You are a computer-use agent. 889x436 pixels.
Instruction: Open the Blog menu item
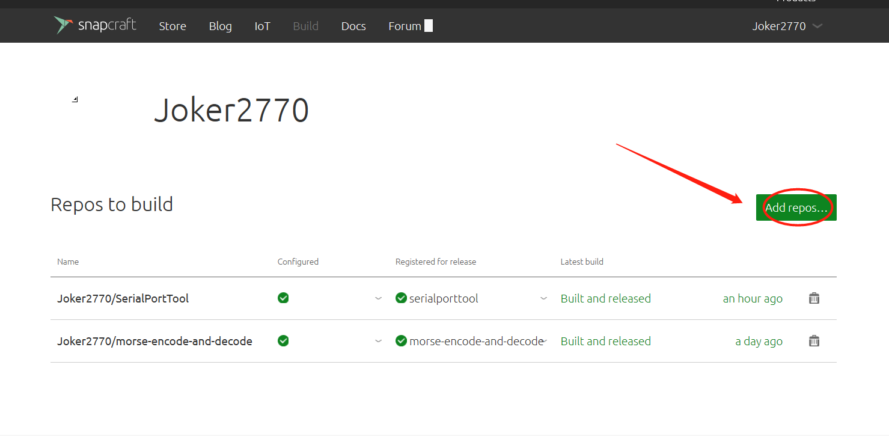click(x=220, y=26)
